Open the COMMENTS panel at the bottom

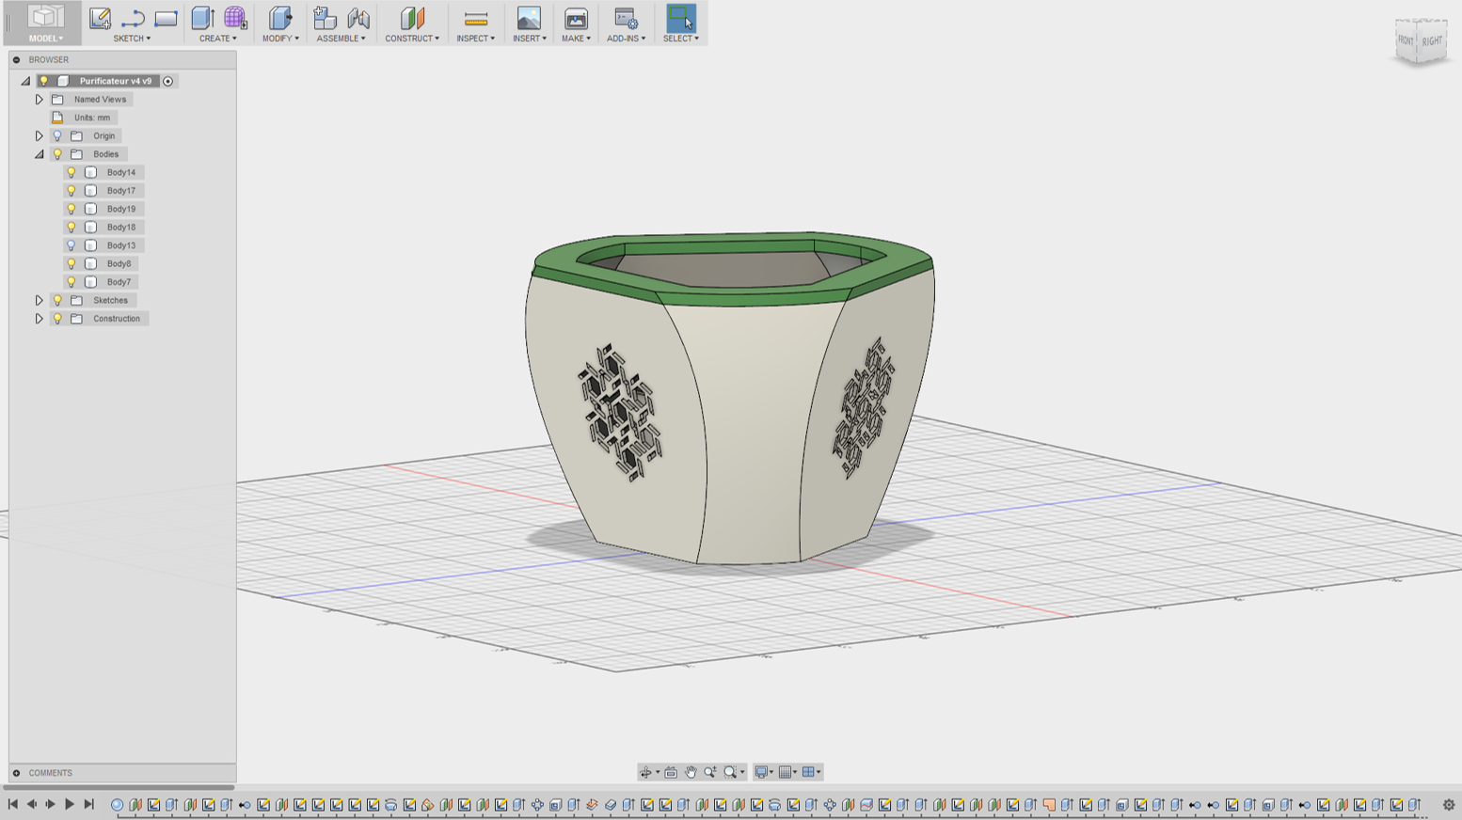(49, 773)
